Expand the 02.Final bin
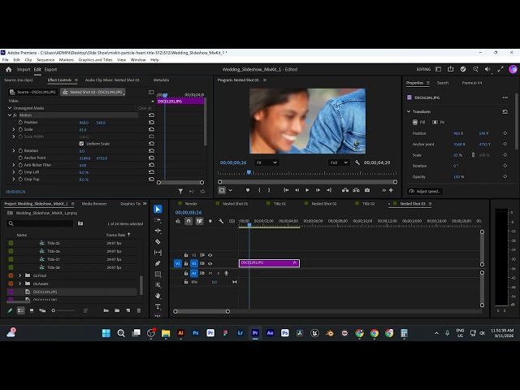Viewport: 520px width, 390px height. click(x=19, y=275)
